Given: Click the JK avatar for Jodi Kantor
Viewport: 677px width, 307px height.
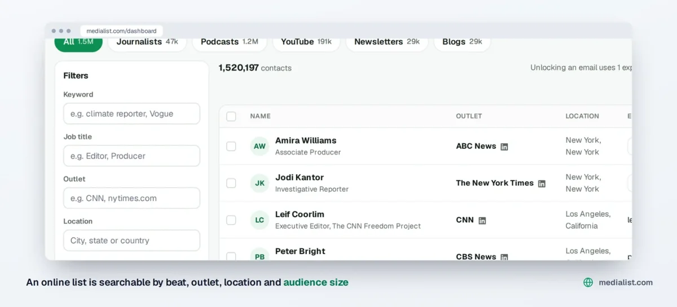Looking at the screenshot, I should click(x=260, y=183).
